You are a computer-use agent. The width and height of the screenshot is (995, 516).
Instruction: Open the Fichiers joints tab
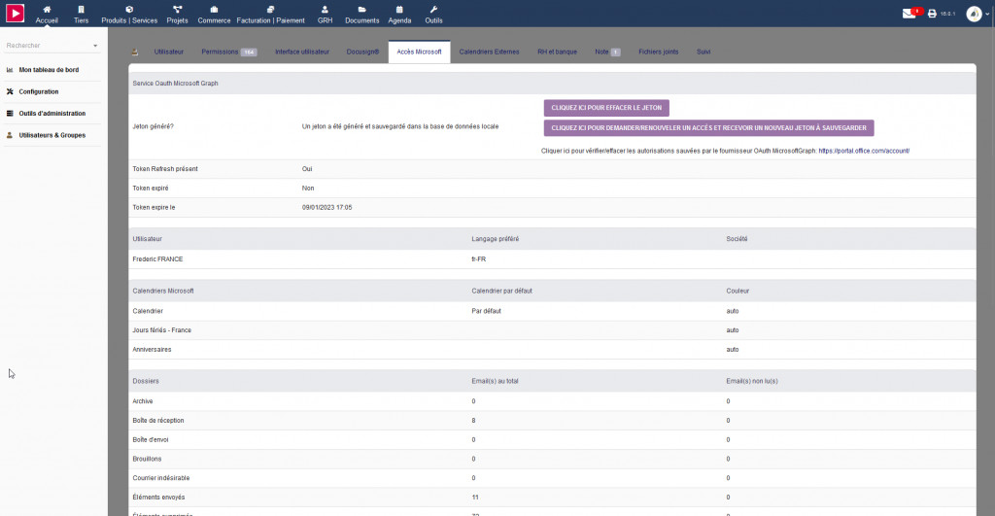coord(658,52)
